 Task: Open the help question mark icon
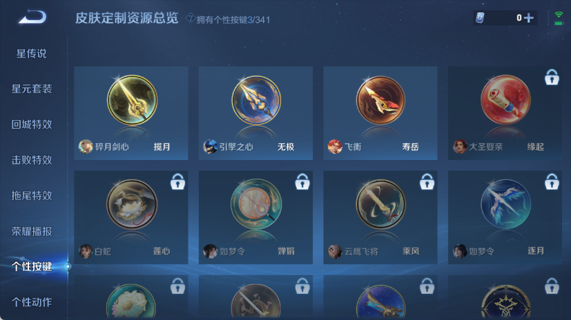tap(190, 18)
